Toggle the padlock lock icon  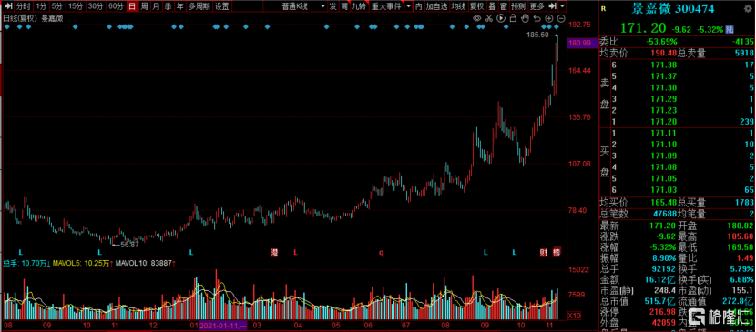coord(513,18)
